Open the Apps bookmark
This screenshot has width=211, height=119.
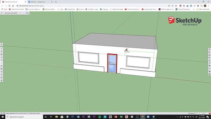(4, 9)
